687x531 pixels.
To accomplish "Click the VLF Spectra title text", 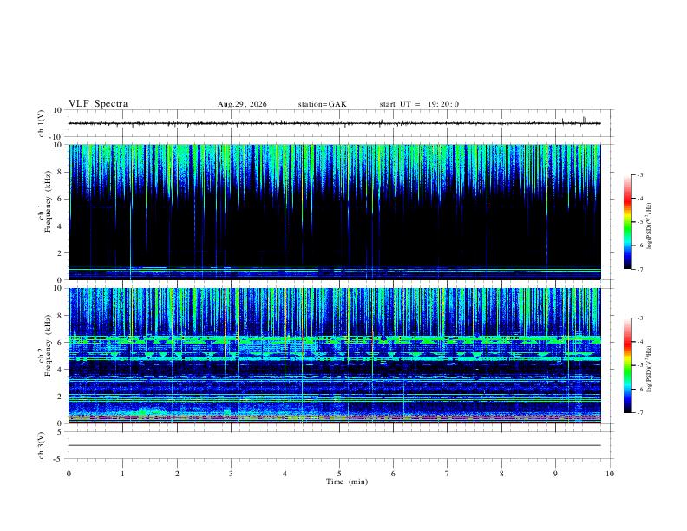I will [x=98, y=104].
